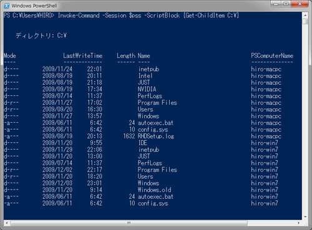Click the Windows name timed 13:57
The width and height of the screenshot is (312, 230).
tap(149, 116)
